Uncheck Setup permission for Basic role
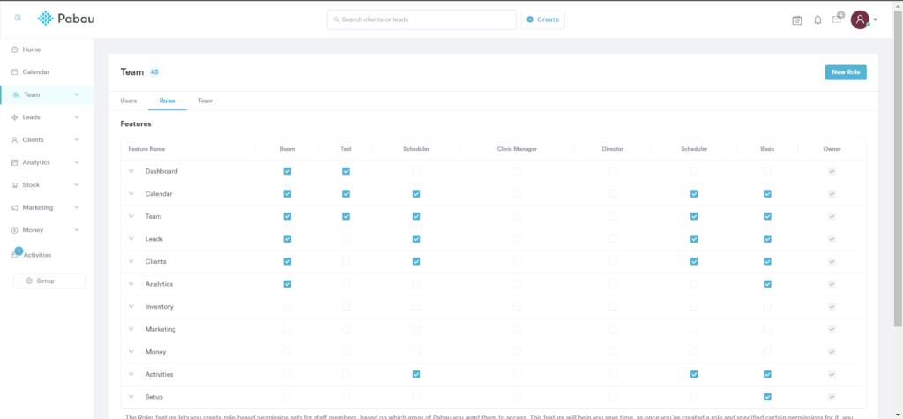This screenshot has width=903, height=419. (767, 397)
